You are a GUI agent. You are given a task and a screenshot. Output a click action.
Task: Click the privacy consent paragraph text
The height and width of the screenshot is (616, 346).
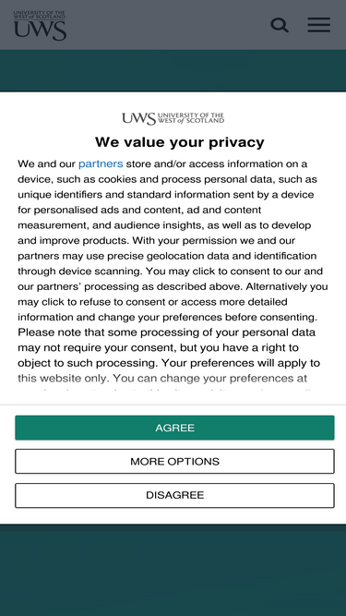pyautogui.click(x=173, y=272)
